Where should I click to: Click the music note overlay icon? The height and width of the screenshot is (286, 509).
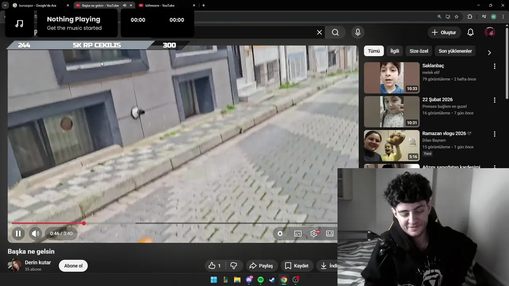coord(19,23)
